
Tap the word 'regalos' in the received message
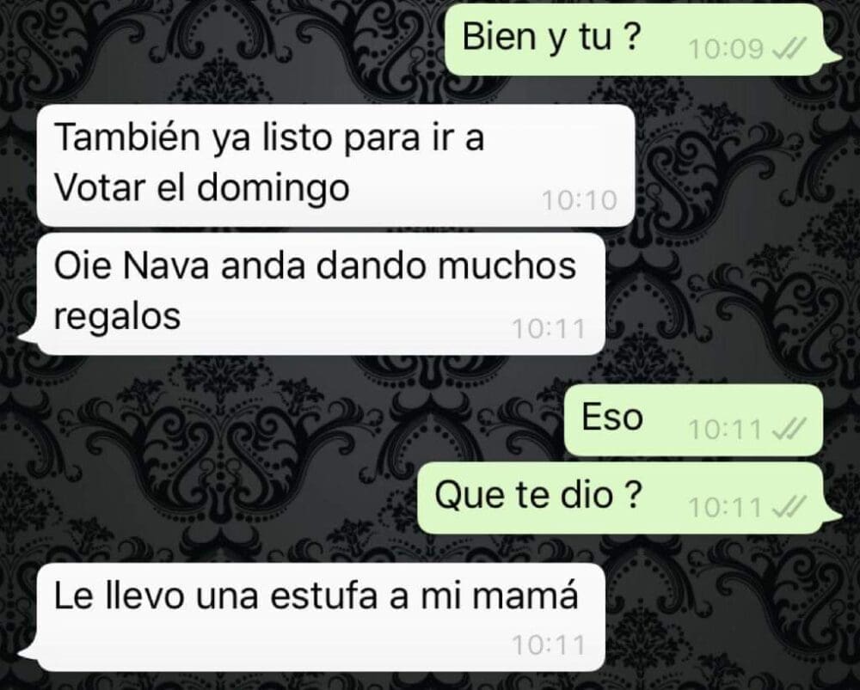tap(117, 318)
